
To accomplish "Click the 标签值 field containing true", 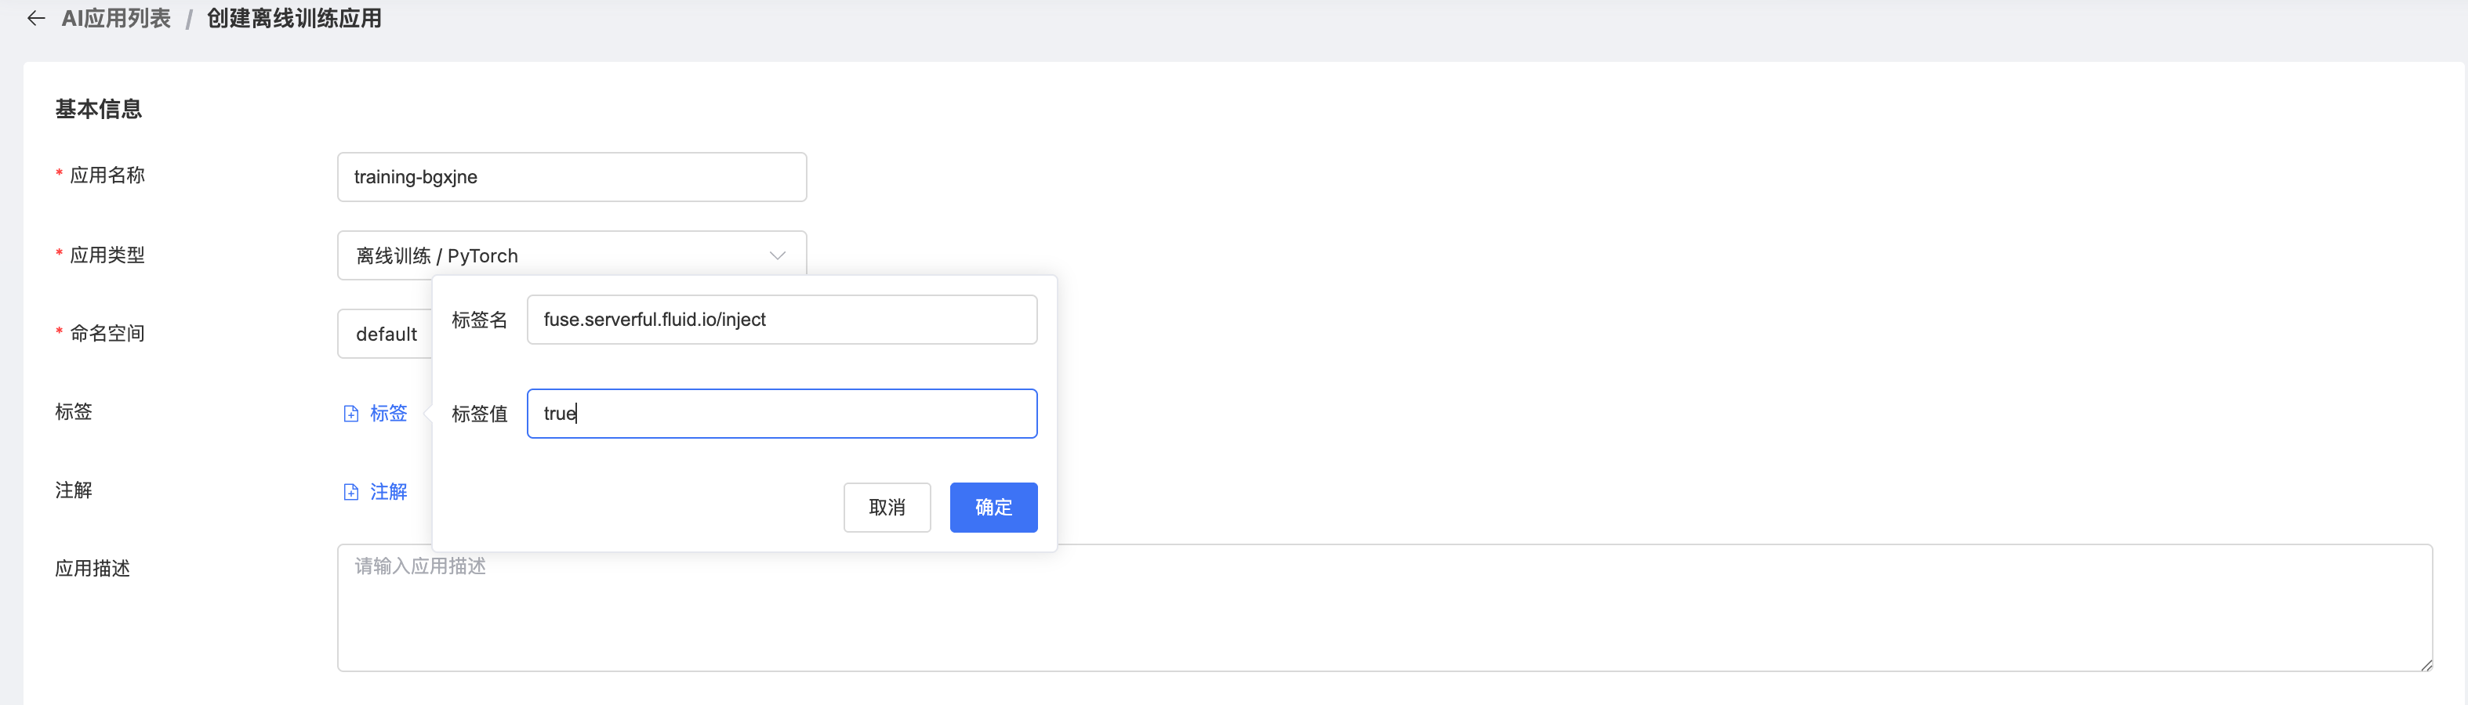I will pos(781,414).
